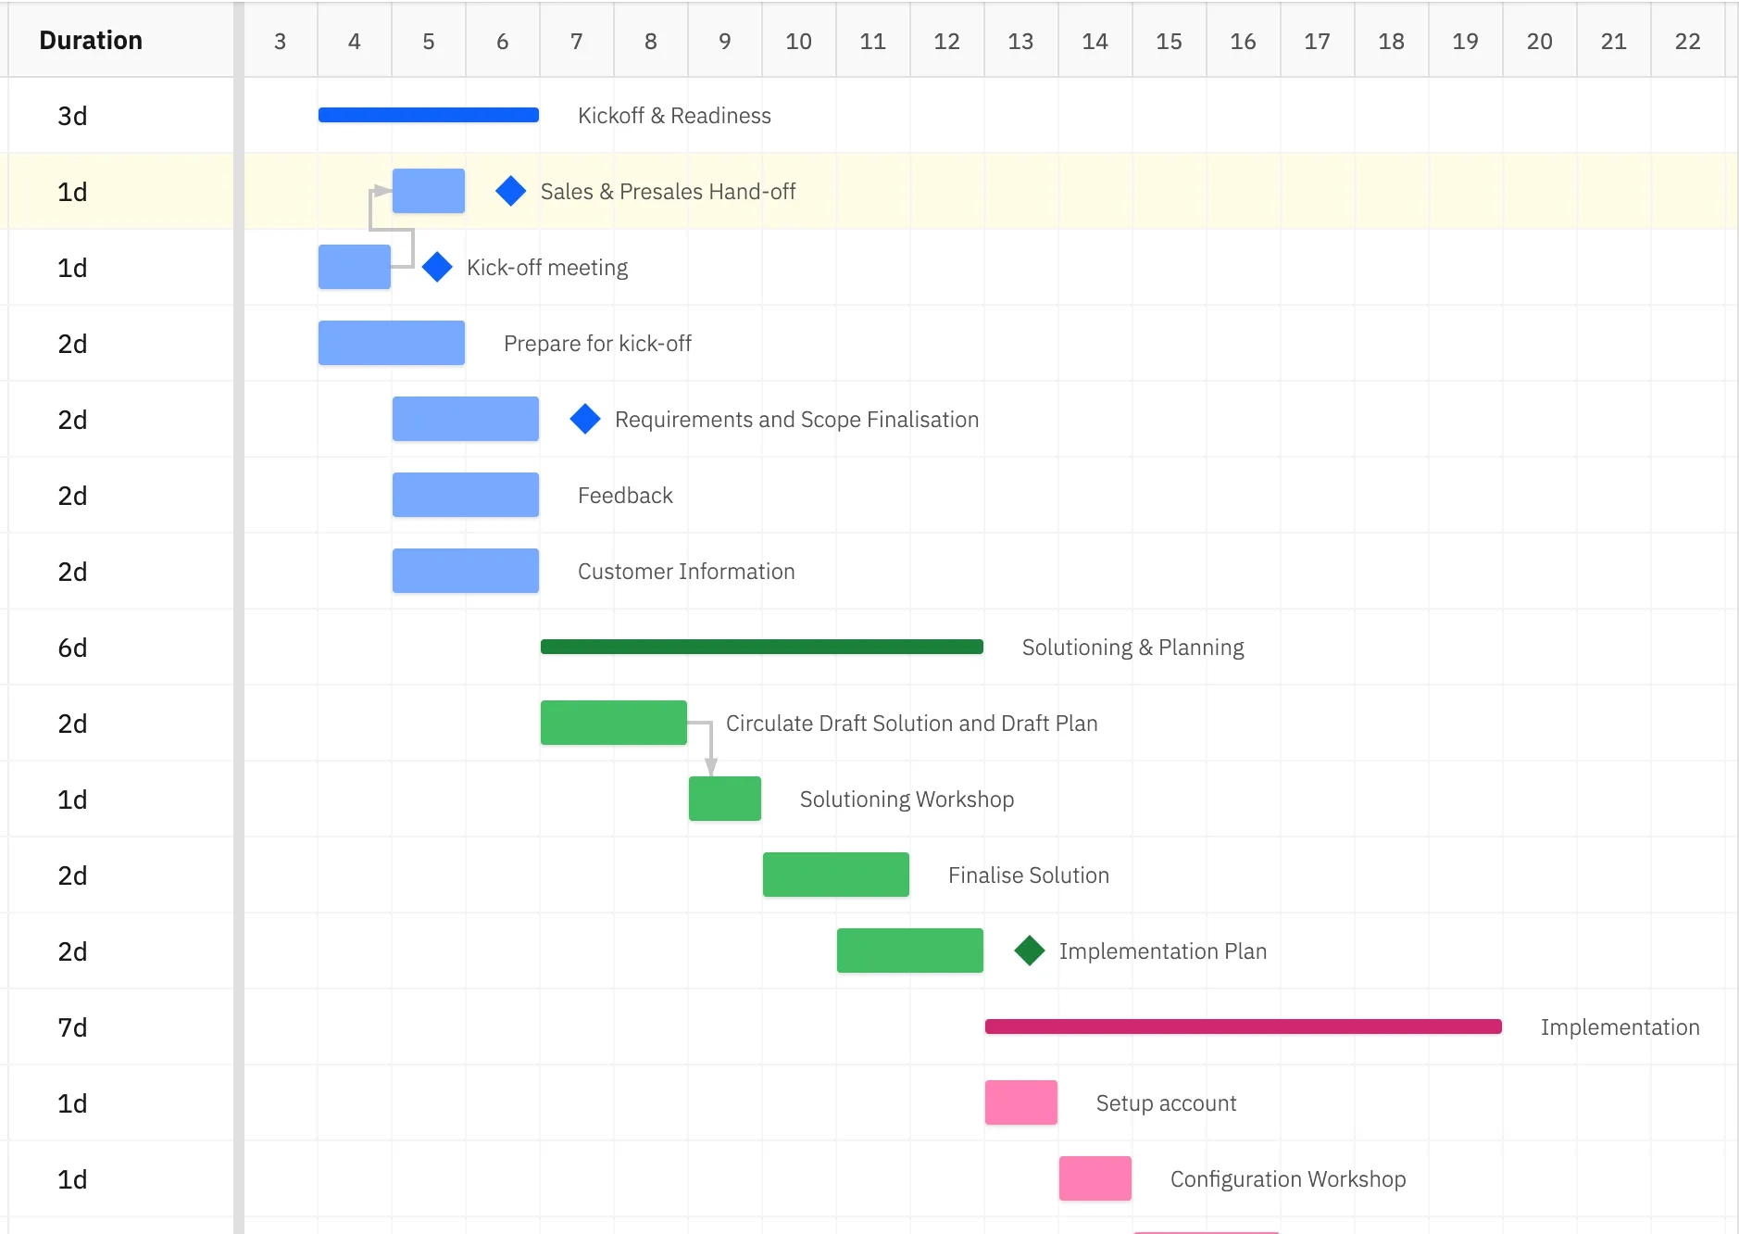Click the Duration column header

point(91,40)
